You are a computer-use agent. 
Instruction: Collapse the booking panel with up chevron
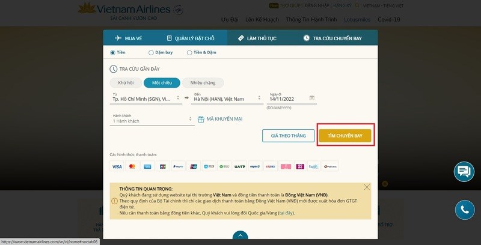pyautogui.click(x=240, y=235)
